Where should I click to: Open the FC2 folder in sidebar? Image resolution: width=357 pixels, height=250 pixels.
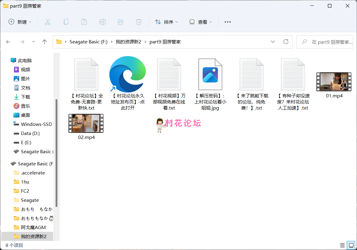(25, 191)
